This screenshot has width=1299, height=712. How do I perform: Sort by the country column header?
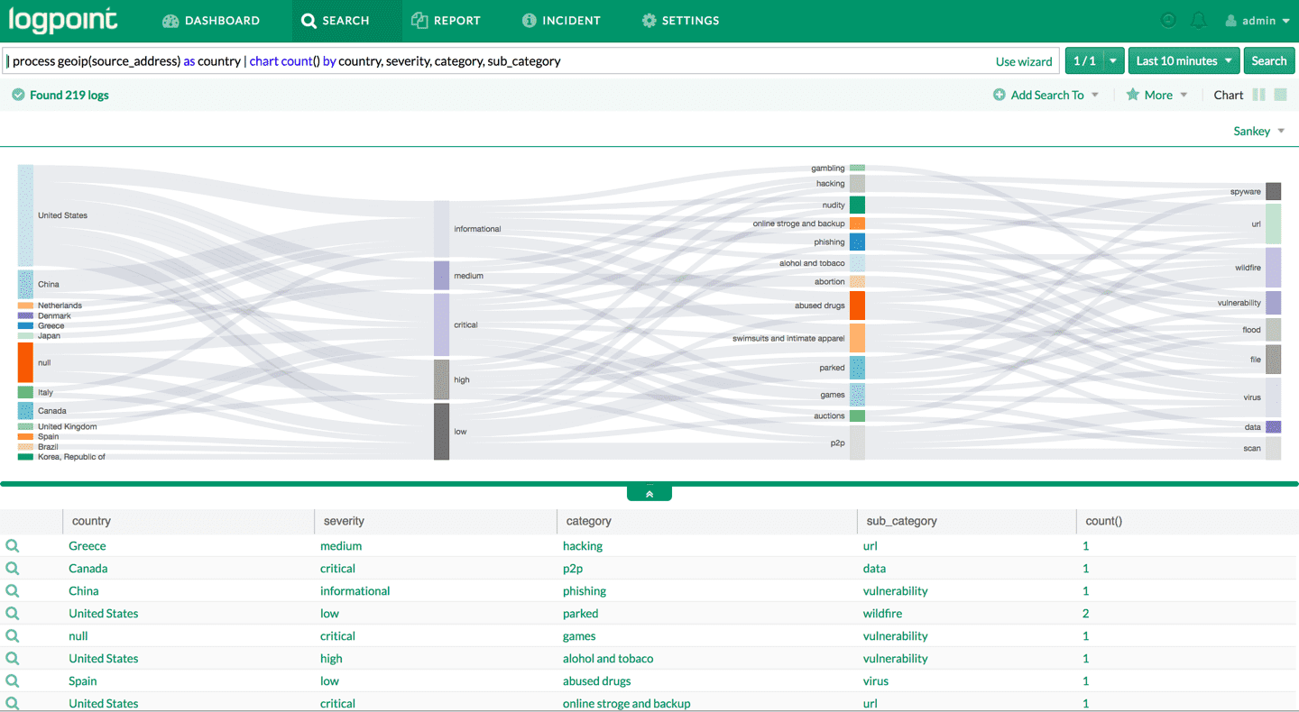[x=91, y=521]
